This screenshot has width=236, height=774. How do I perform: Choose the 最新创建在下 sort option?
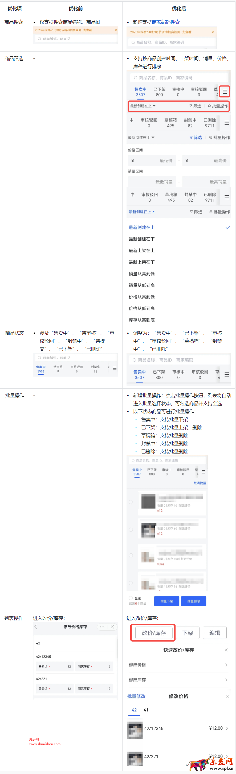pyautogui.click(x=142, y=239)
